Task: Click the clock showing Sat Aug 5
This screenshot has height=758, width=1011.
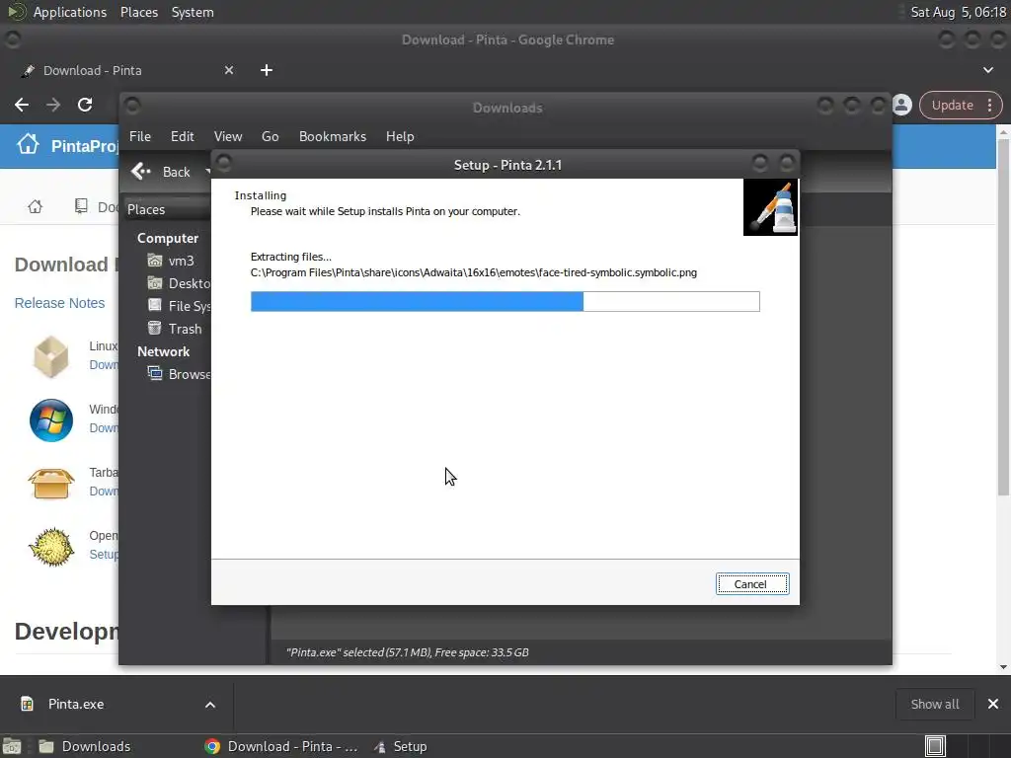Action: click(x=958, y=12)
